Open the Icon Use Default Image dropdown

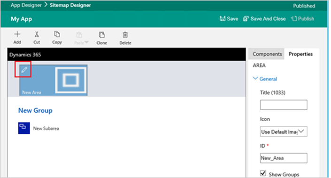(284, 132)
